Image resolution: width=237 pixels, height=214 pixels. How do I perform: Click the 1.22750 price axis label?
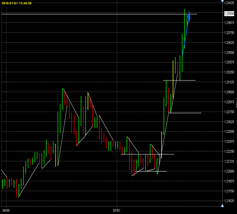coord(229,112)
